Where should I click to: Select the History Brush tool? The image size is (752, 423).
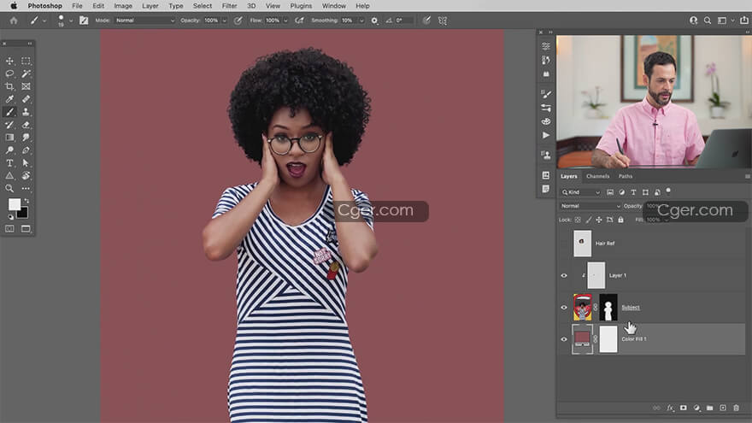9,125
